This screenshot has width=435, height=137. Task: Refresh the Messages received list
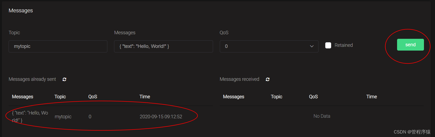tap(267, 79)
